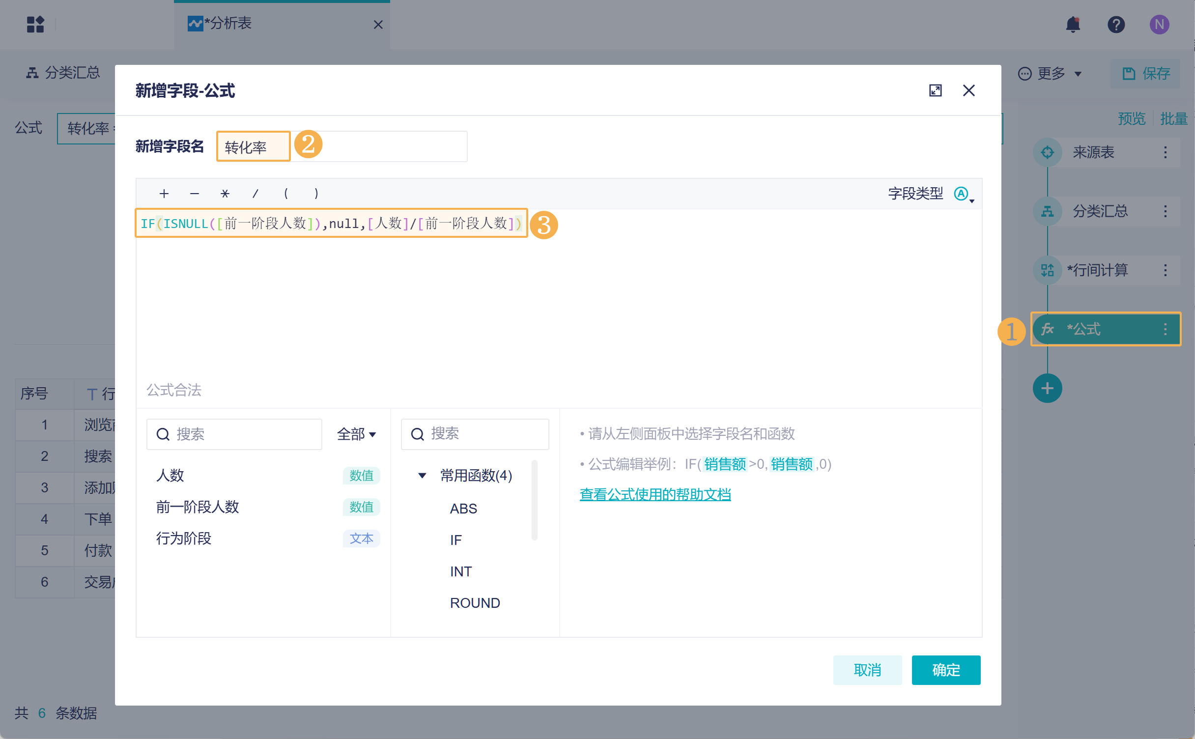This screenshot has height=739, width=1195.
Task: Click the home grid icon
Action: (x=35, y=24)
